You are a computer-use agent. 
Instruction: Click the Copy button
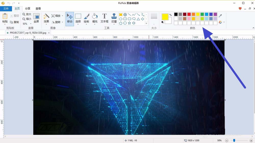click(x=15, y=22)
